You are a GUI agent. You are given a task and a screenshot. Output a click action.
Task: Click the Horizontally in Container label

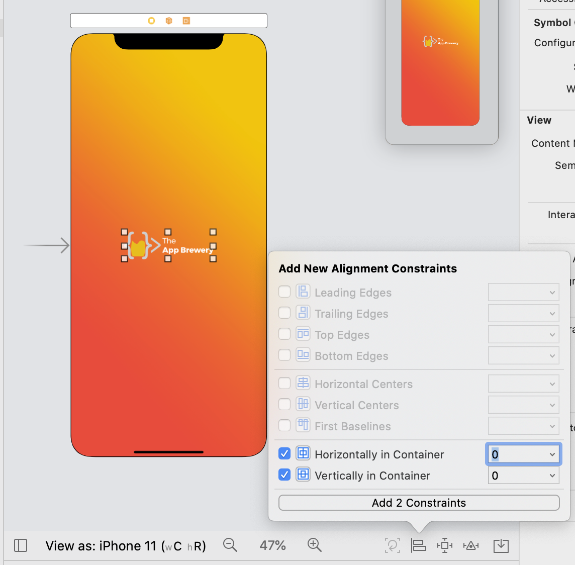pos(379,454)
